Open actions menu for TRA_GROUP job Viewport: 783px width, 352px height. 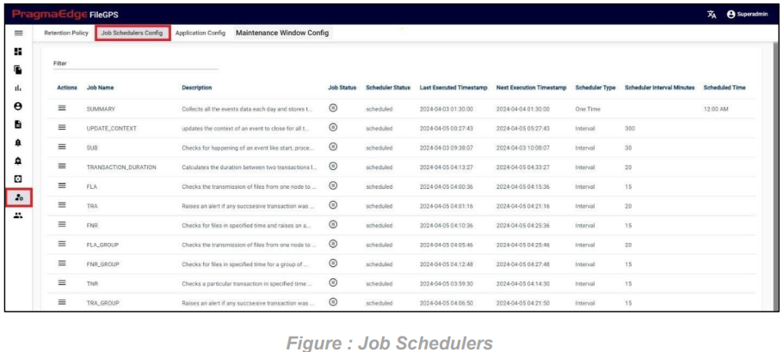[x=63, y=302]
